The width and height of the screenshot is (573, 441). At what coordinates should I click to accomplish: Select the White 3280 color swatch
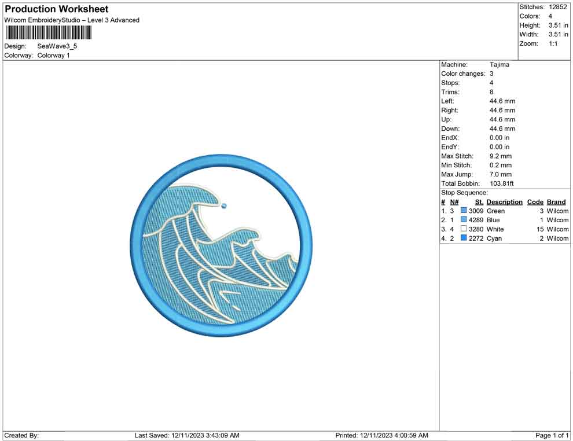464,230
